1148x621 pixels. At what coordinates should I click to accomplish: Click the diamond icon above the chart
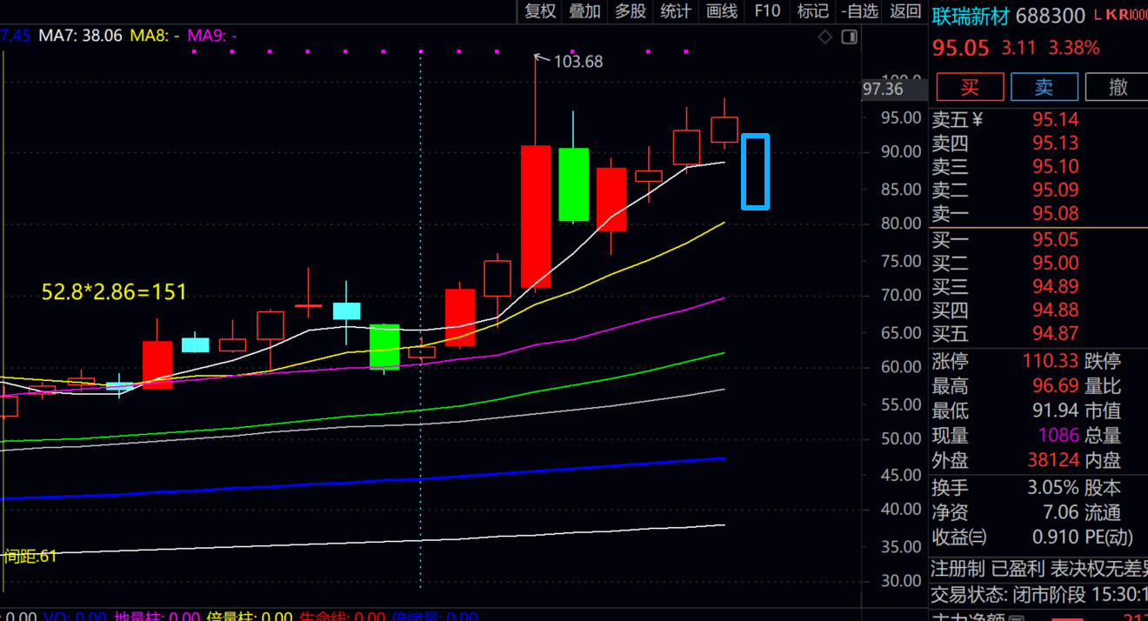click(824, 37)
